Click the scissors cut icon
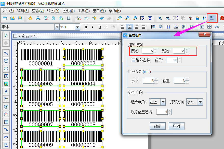This screenshot has height=149, width=224. tap(78, 18)
